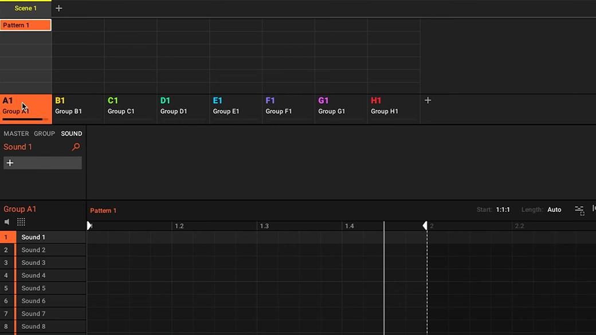Click slot number 3 of Sound 3
The image size is (596, 335).
pyautogui.click(x=6, y=262)
